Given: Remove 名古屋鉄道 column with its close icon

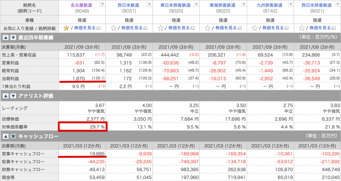Looking at the screenshot, I should click(103, 4).
